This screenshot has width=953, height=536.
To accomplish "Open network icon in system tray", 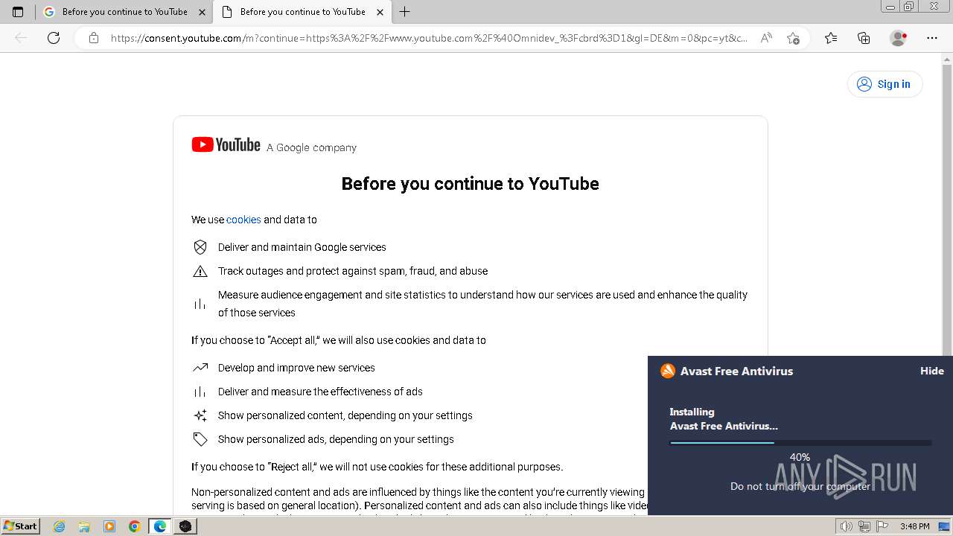I will pyautogui.click(x=864, y=526).
